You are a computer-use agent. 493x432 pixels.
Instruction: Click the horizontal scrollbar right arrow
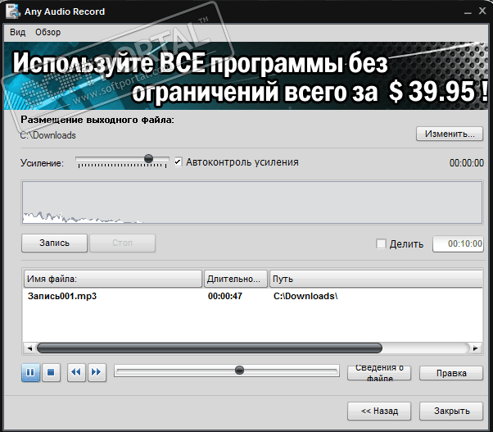point(475,348)
